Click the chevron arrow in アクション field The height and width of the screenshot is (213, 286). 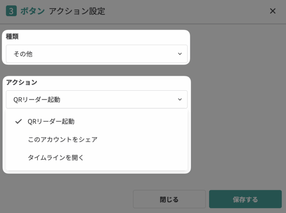tap(180, 100)
